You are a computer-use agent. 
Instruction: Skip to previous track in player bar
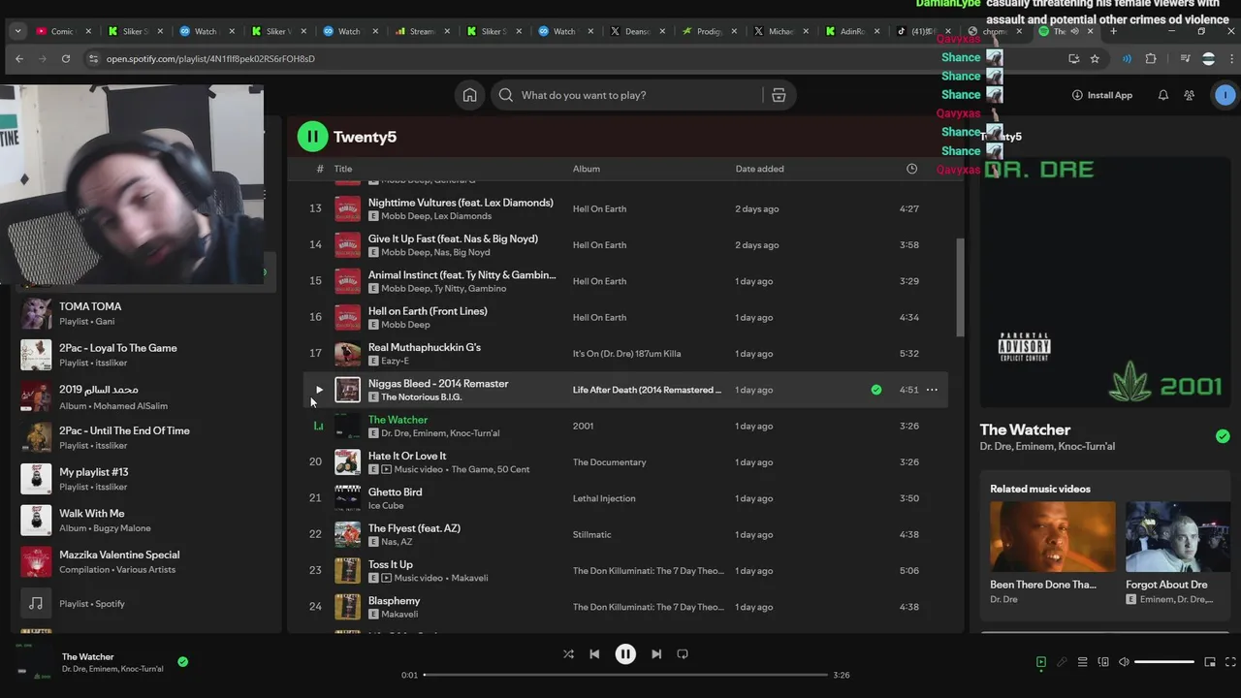594,654
